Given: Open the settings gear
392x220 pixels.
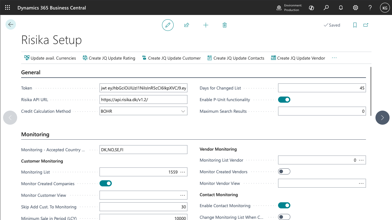Looking at the screenshot, I should coord(356,8).
